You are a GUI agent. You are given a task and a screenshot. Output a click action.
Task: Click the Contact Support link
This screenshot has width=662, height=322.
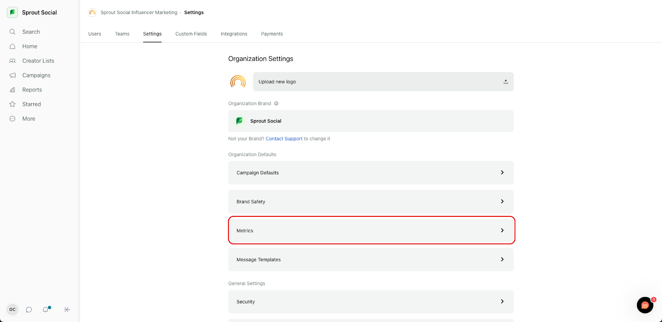click(x=284, y=139)
